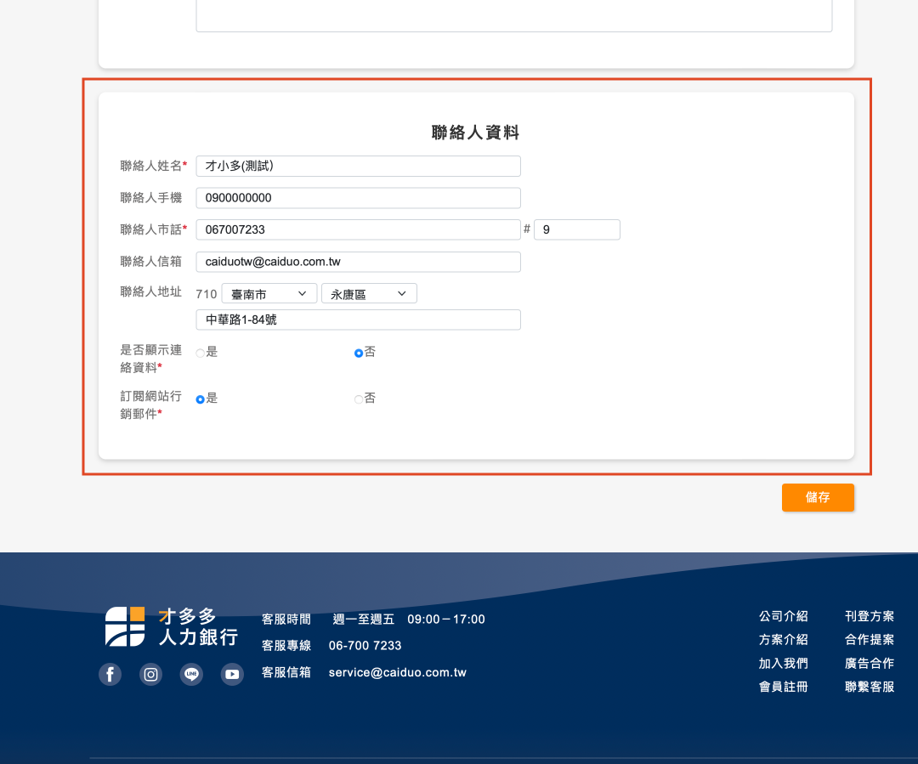Viewport: 918px width, 764px height.
Task: Click the 聯絡人信箱 email field
Action: [358, 262]
